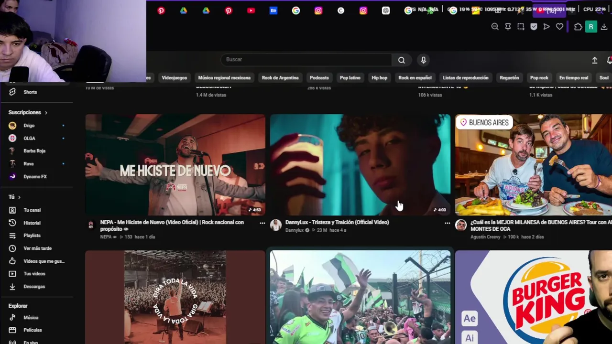Open MEJOR MILANESA DE BUENOS AIRES title
The image size is (612, 344).
point(541,226)
